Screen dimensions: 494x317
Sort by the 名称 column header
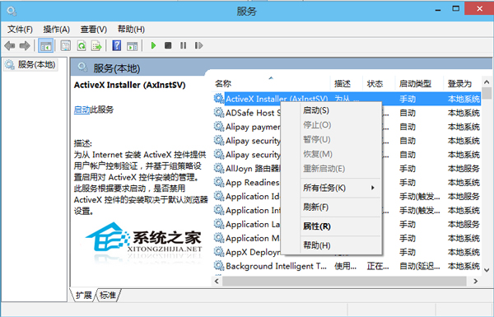pos(272,83)
